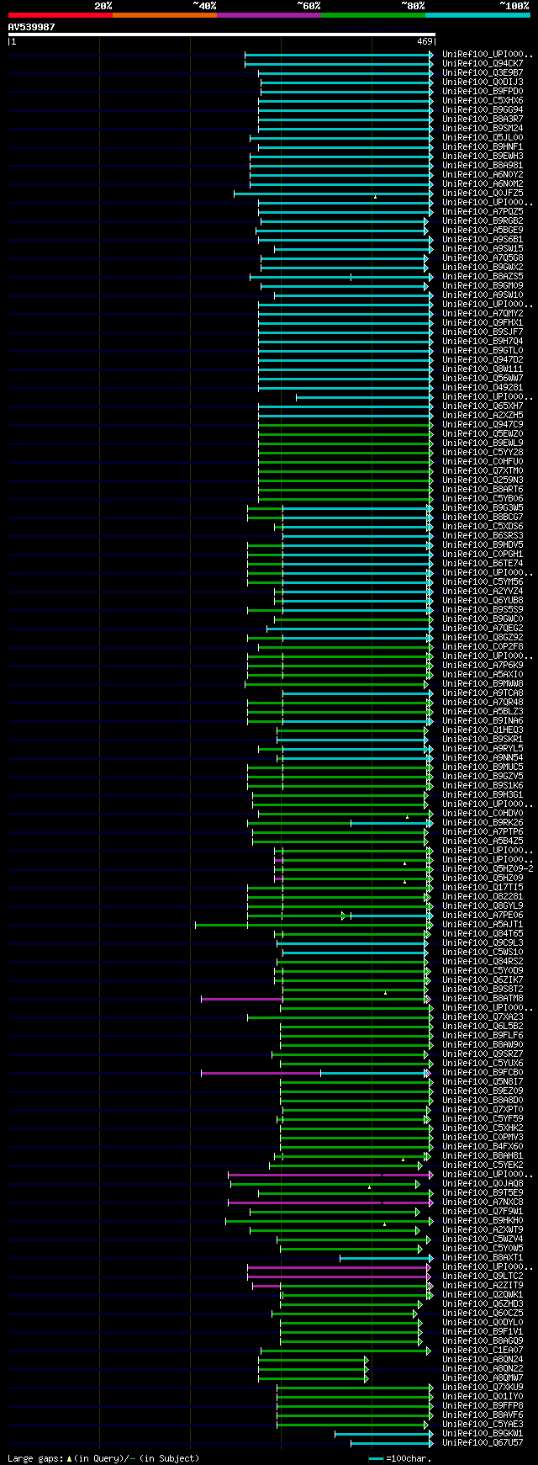Select hit label UniRef100_A8QN24
Screen dimensions: 538x1465
coord(483,1360)
